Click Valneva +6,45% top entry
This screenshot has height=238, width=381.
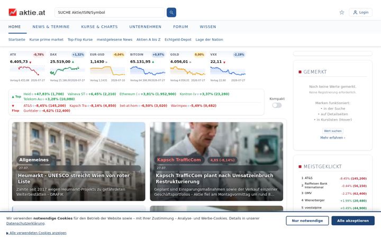point(92,94)
